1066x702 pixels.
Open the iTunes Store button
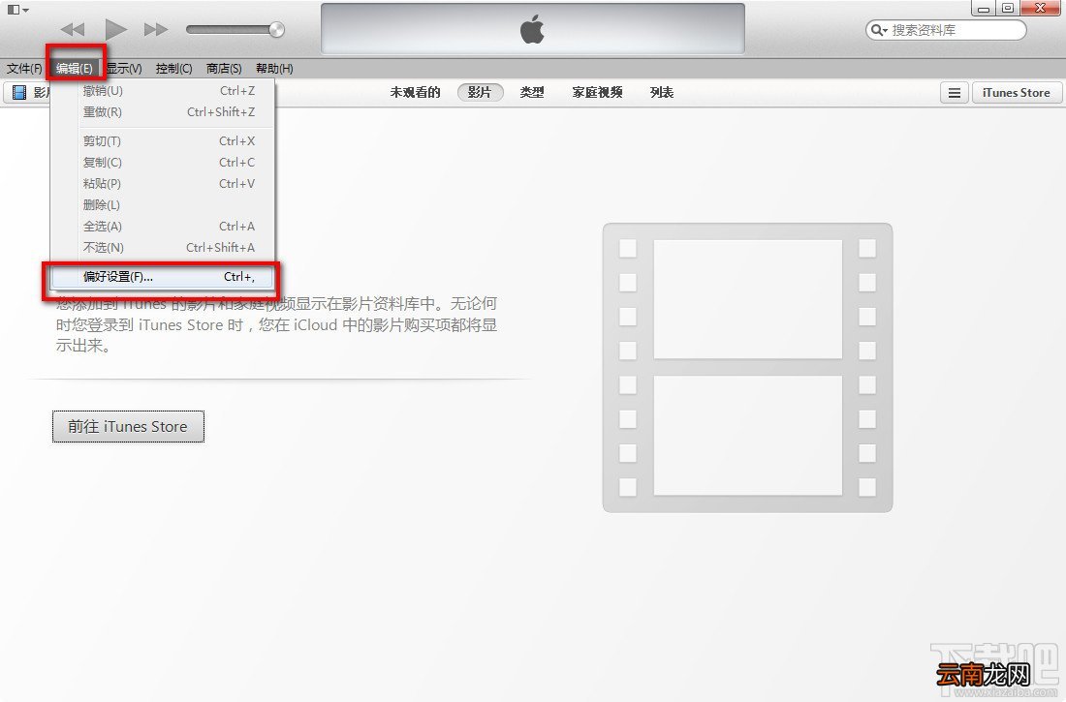point(1017,93)
